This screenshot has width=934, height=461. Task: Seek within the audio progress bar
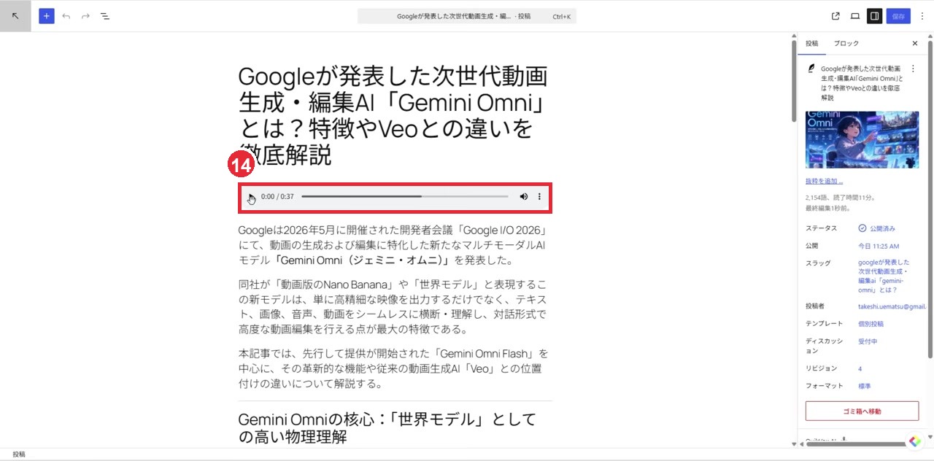[x=405, y=197]
